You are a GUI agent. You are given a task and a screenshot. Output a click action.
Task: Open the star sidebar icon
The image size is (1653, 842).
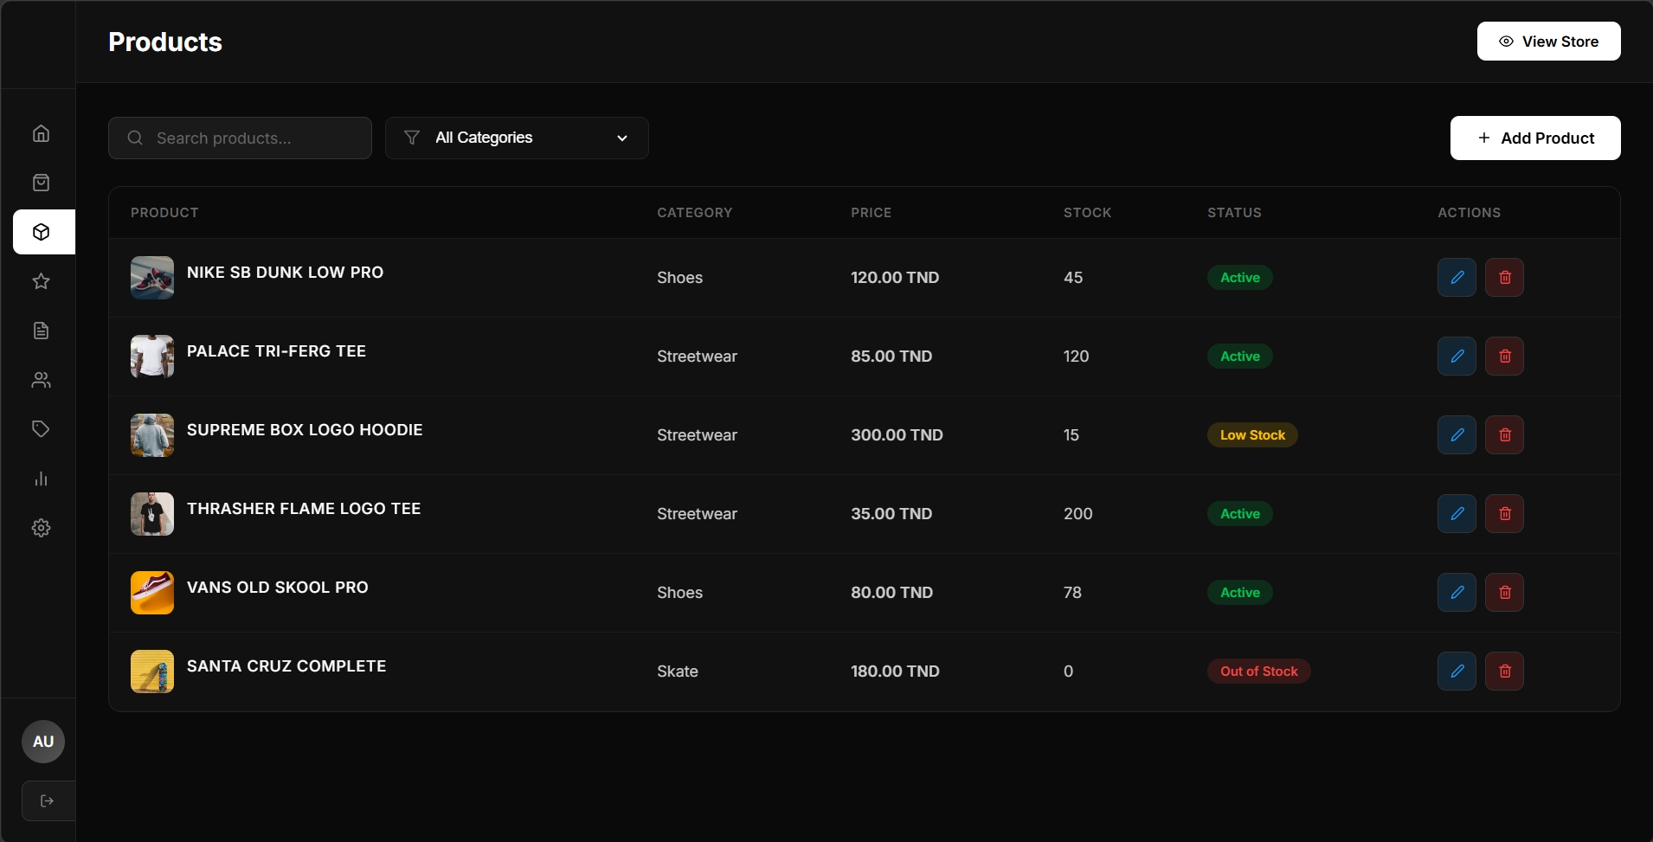point(41,281)
